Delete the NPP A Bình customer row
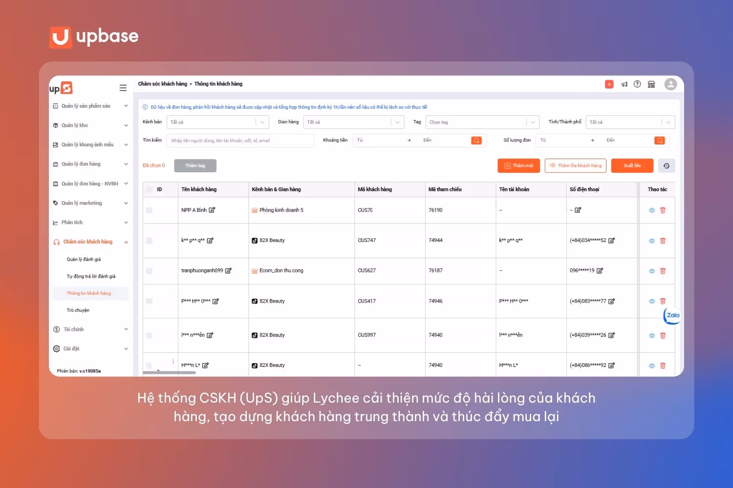 [663, 210]
